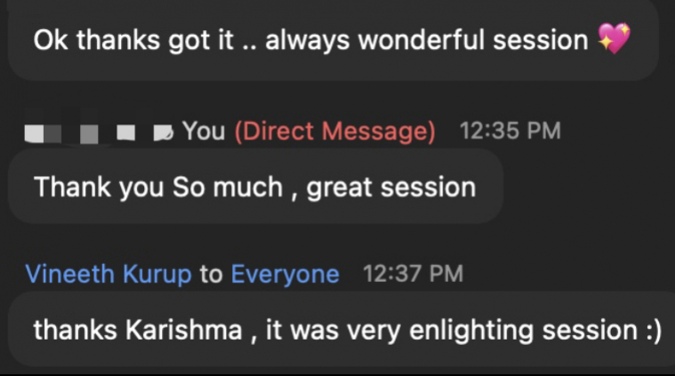Click 'great session' text in direct message
Screen dimensions: 675x376
(391, 188)
